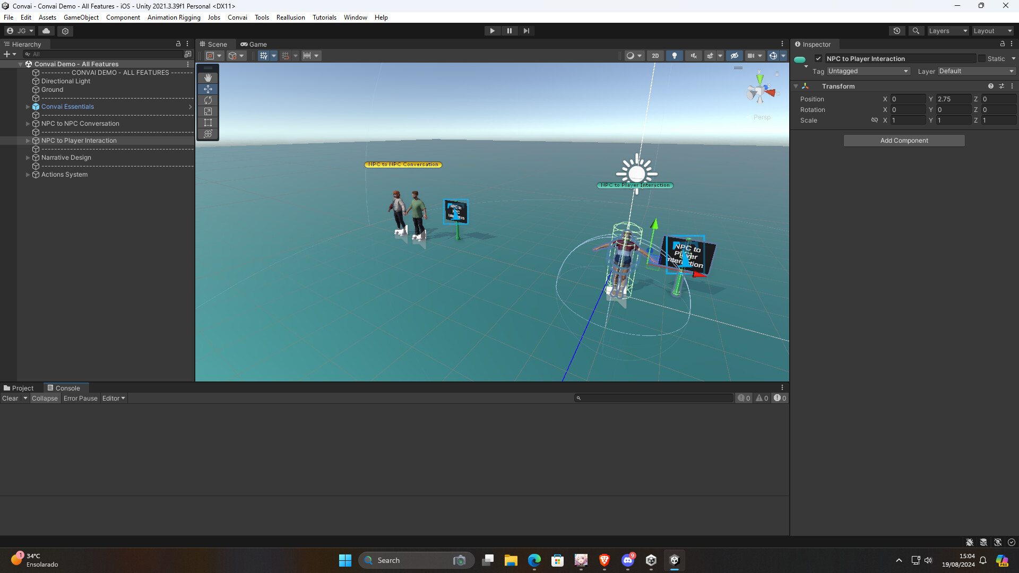The width and height of the screenshot is (1019, 573).
Task: Open the Reallusion menu
Action: [291, 18]
